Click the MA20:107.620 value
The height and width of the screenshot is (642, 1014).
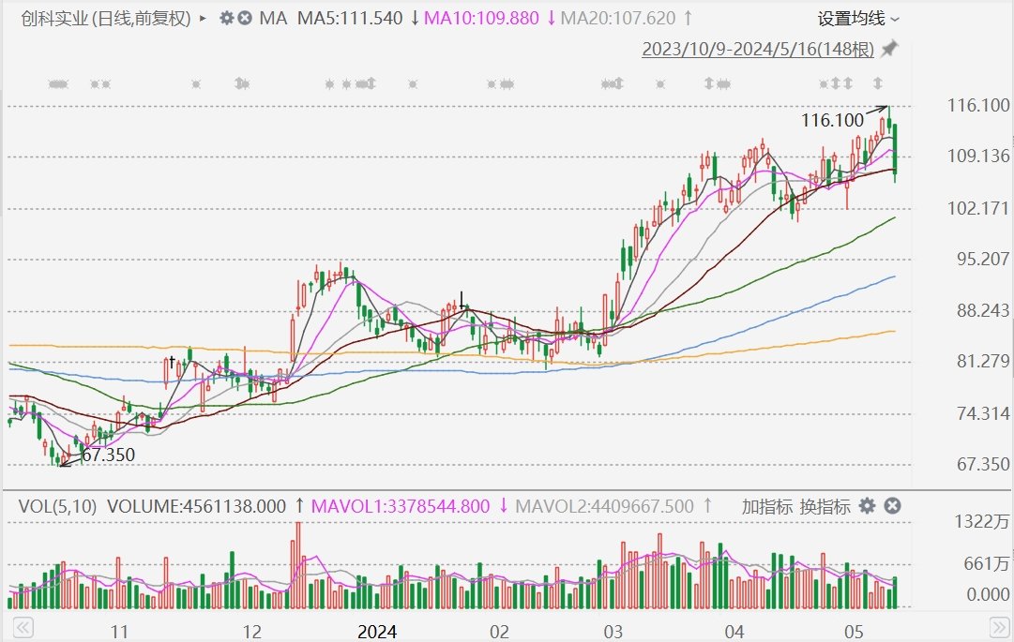[x=617, y=18]
